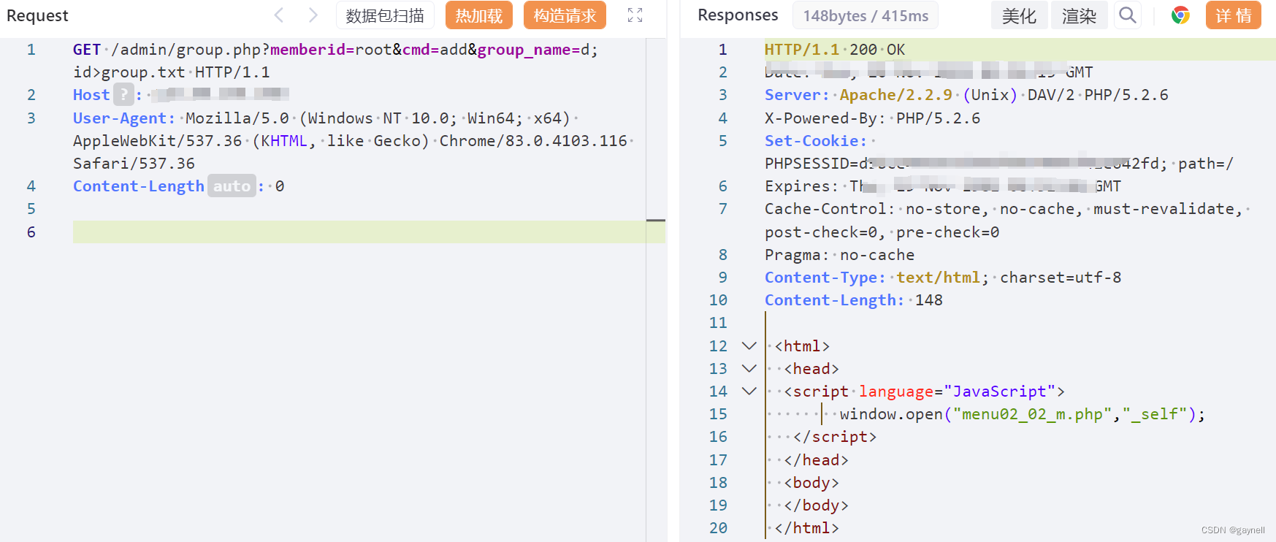Image resolution: width=1276 pixels, height=542 pixels.
Task: Collapse the head tag on line 13
Action: 749,368
